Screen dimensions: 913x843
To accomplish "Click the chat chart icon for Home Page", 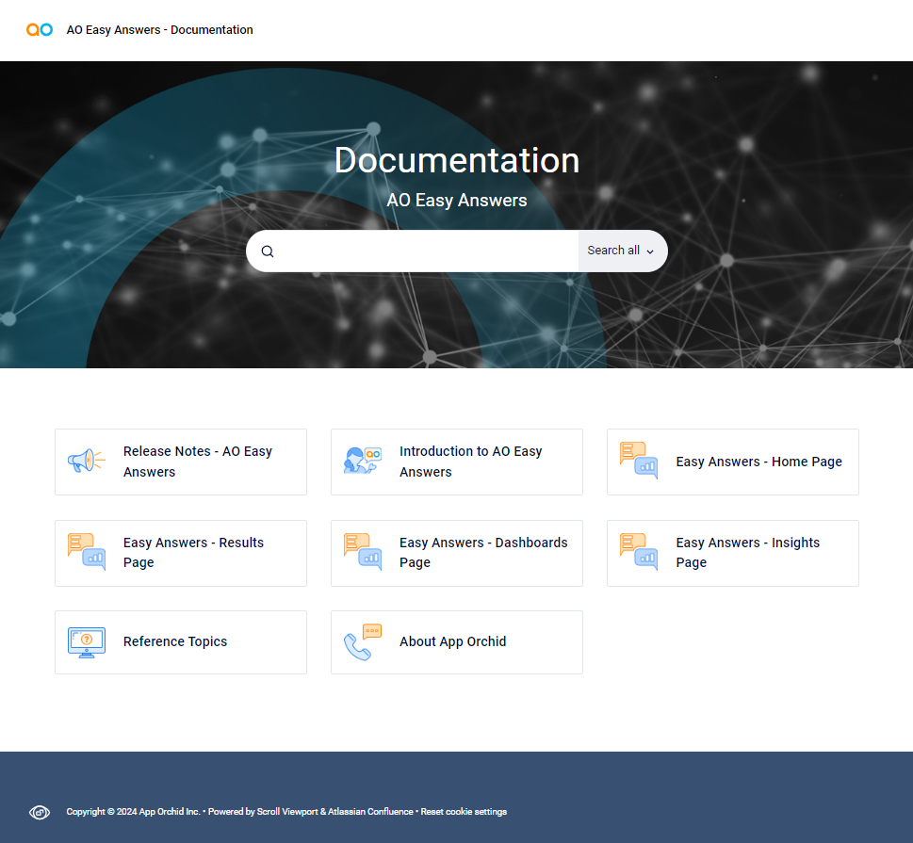I will point(639,461).
